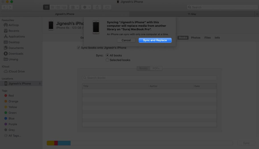Go back with the toolbar back arrow
The width and height of the screenshot is (259, 149).
click(5, 7)
